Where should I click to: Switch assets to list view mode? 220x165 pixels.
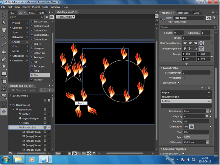click(52, 17)
